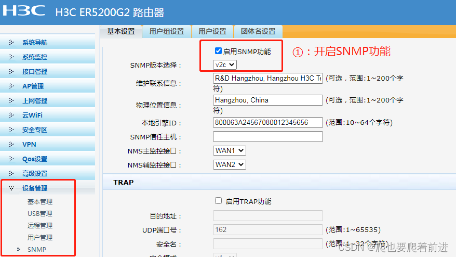Screen dimensions: 456x257
Task: Click the 目的地址 input field
Action: coord(268,215)
